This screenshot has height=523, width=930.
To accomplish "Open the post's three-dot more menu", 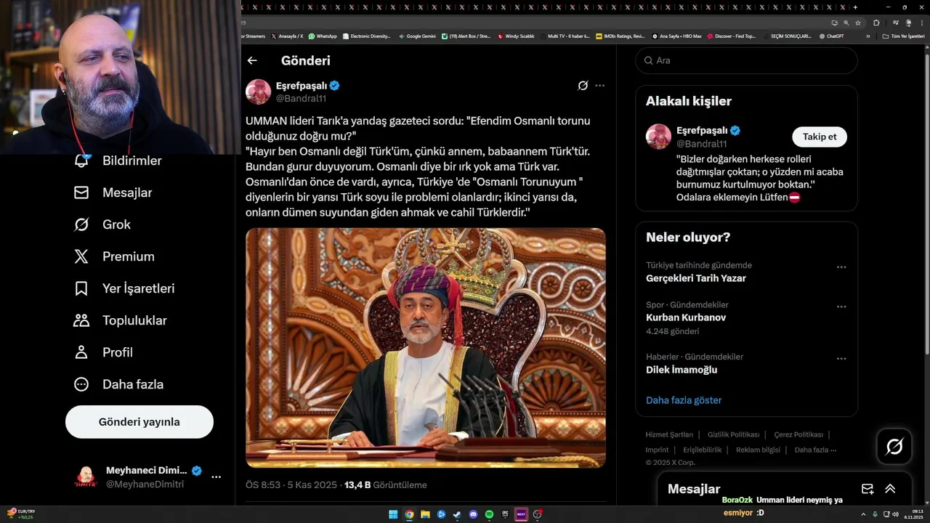I will click(x=599, y=86).
